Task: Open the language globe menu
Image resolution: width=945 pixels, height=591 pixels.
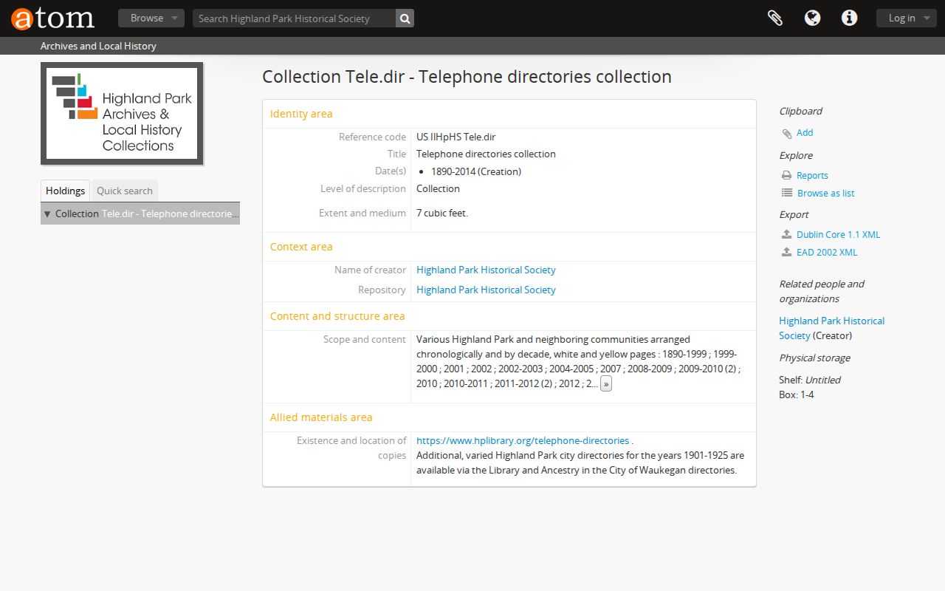Action: tap(813, 18)
